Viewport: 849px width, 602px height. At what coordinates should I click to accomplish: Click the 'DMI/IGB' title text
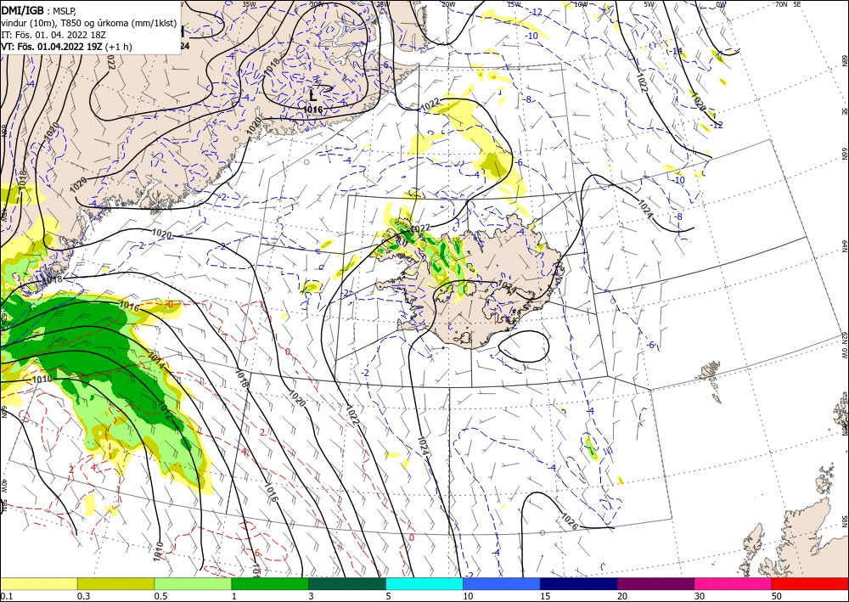pyautogui.click(x=23, y=9)
